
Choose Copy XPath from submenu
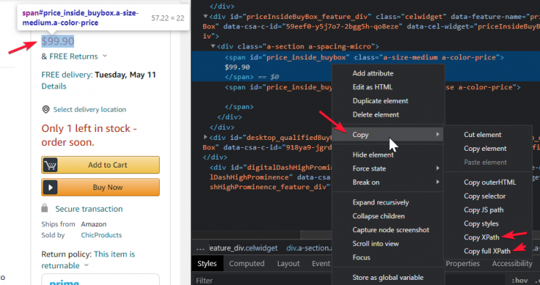481,238
